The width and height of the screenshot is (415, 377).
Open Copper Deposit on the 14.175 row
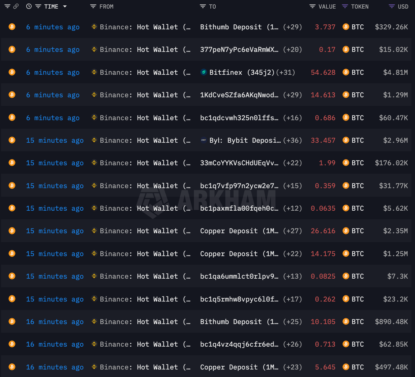point(239,254)
